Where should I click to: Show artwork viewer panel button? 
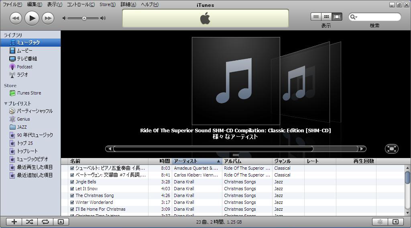point(61,222)
